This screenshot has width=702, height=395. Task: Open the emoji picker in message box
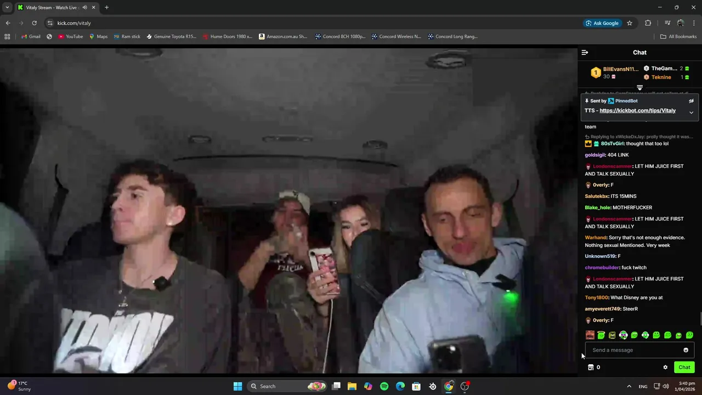pyautogui.click(x=686, y=350)
